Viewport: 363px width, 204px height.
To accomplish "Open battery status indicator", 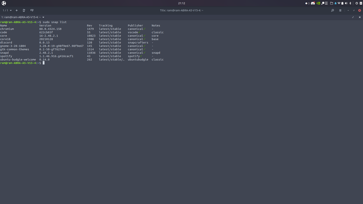I will 342,3.
